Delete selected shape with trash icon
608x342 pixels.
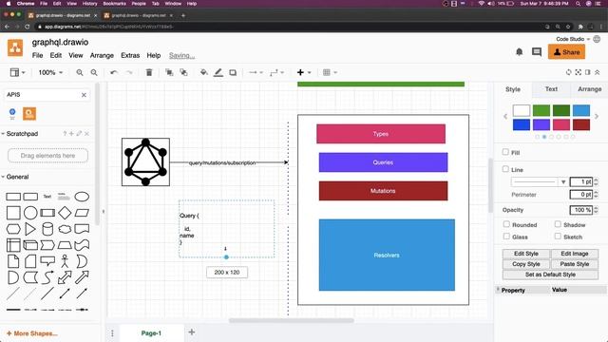pos(149,72)
